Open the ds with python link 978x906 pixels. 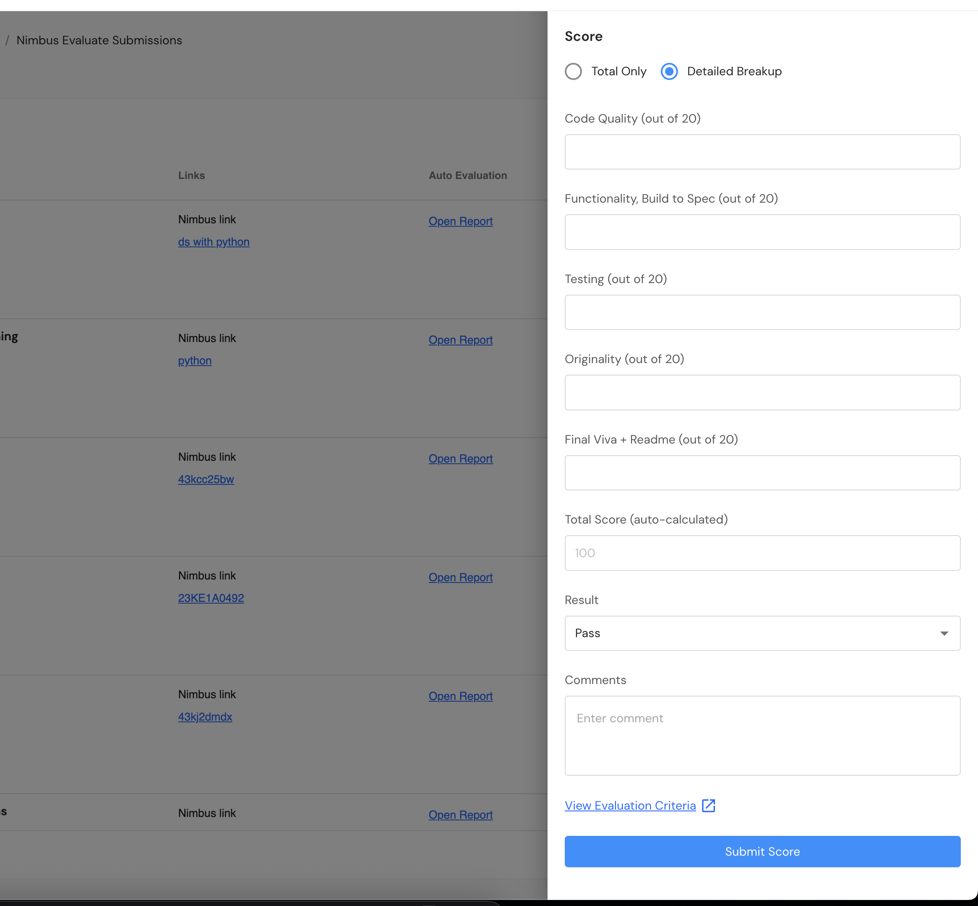point(214,242)
